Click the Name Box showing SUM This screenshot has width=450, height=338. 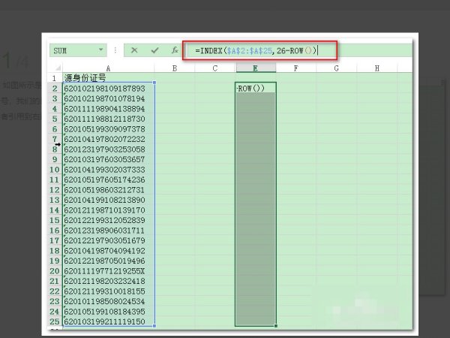coord(78,50)
